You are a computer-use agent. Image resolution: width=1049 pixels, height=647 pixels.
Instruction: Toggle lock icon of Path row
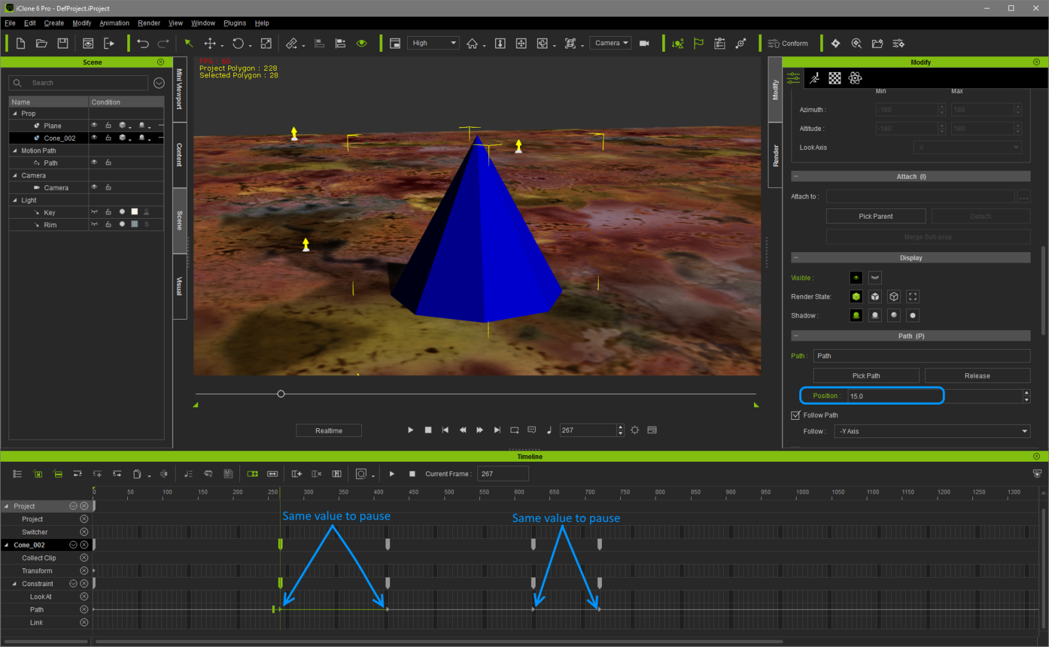108,162
